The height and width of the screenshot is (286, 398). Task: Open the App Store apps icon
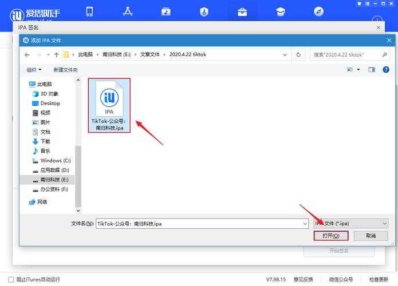tap(128, 11)
